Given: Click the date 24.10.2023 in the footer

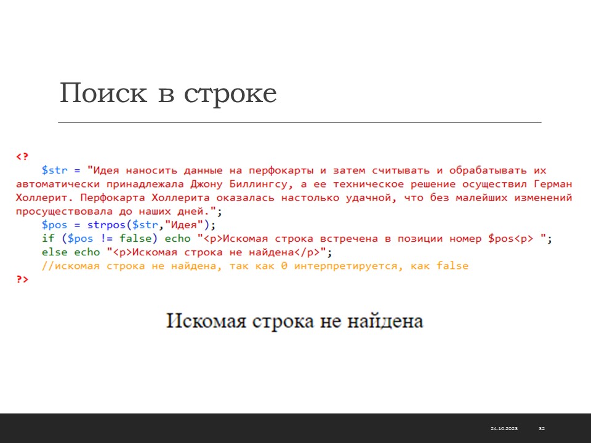Looking at the screenshot, I should pos(504,428).
